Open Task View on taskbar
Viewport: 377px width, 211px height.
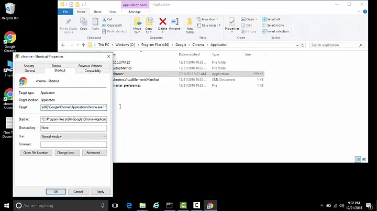[115, 205]
